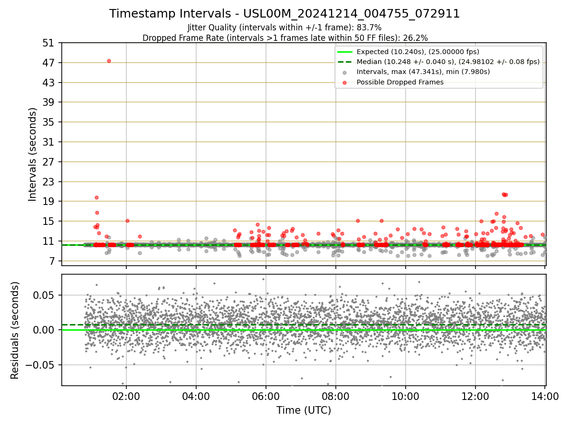Click x-axis tick label '14:00'
The height and width of the screenshot is (427, 570).
pyautogui.click(x=545, y=397)
